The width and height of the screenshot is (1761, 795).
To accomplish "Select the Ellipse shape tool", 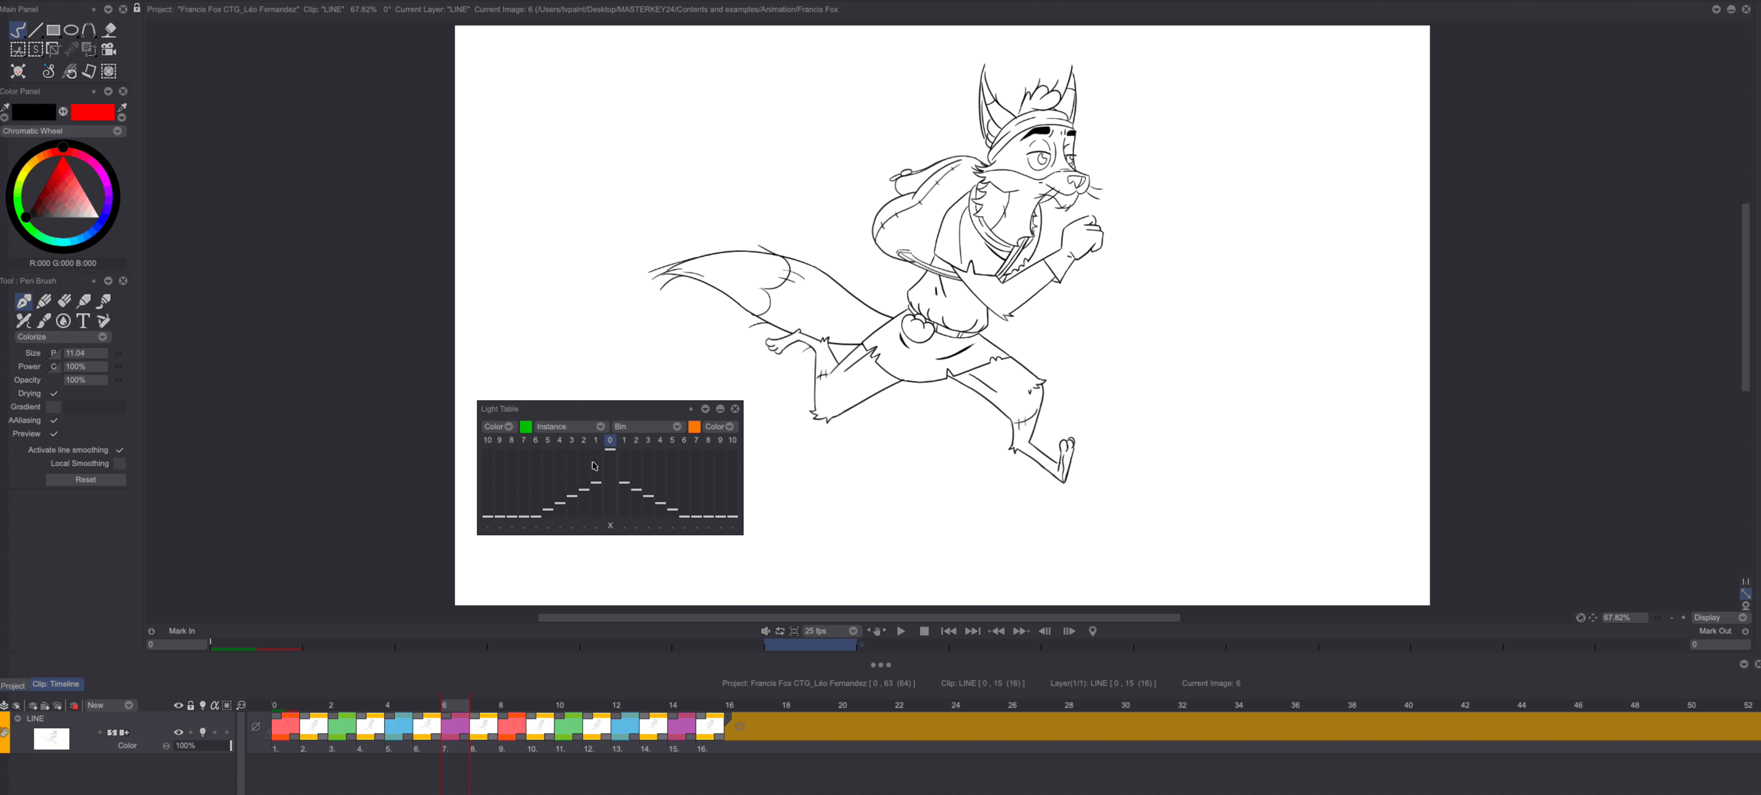I will pyautogui.click(x=71, y=29).
